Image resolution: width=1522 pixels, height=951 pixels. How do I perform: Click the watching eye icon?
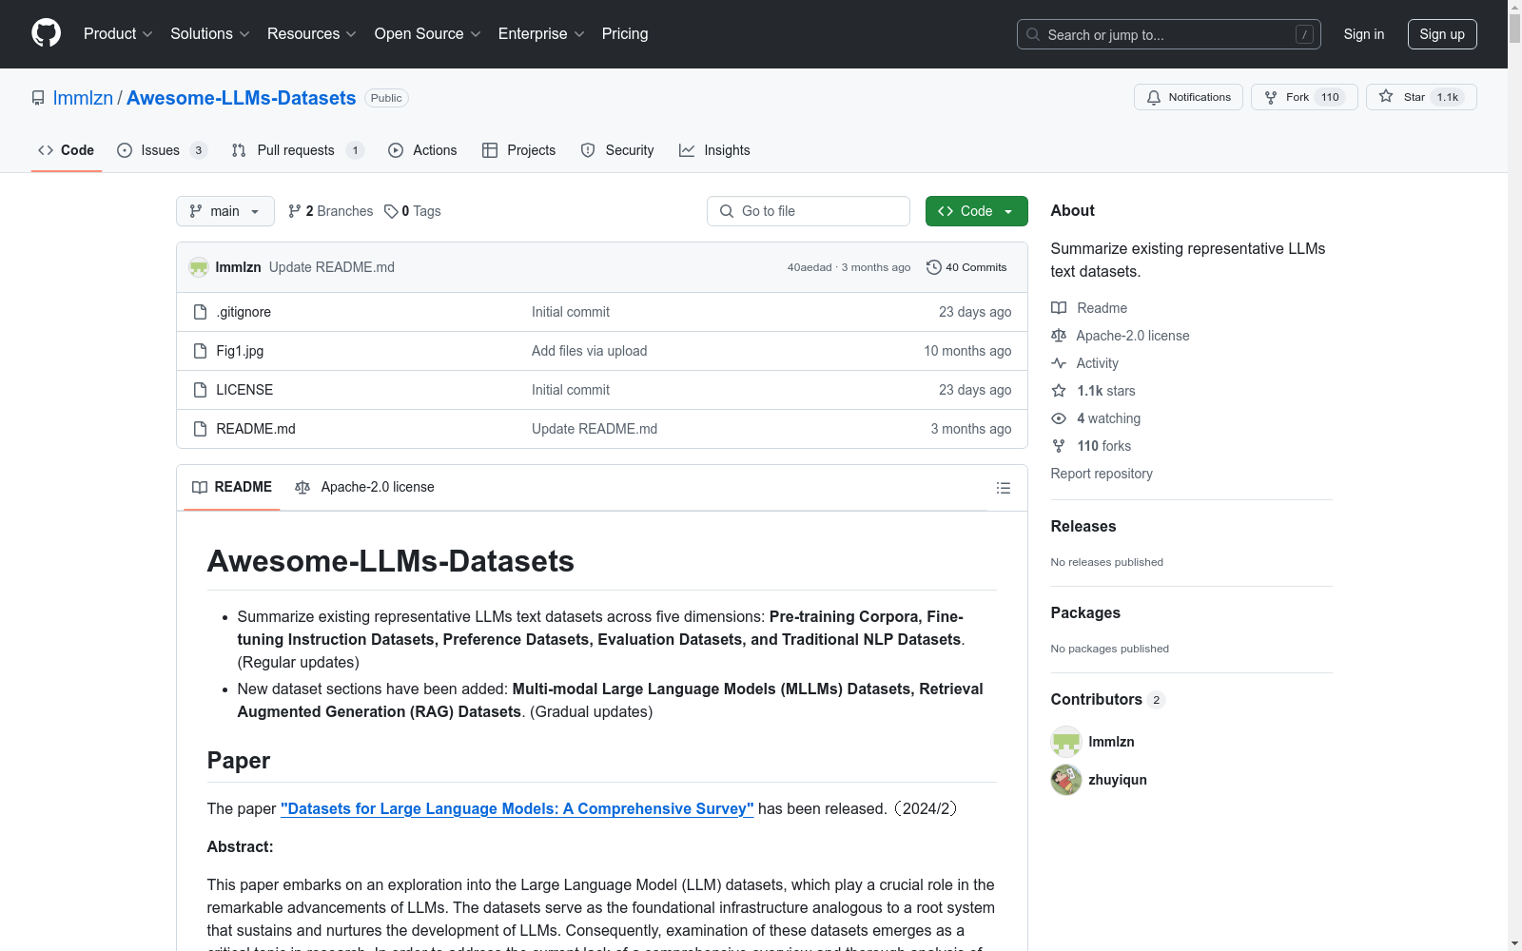click(1059, 418)
